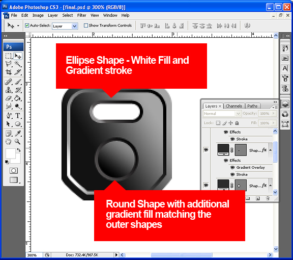Image resolution: width=293 pixels, height=260 pixels.
Task: Select the Pen tool
Action: point(9,116)
